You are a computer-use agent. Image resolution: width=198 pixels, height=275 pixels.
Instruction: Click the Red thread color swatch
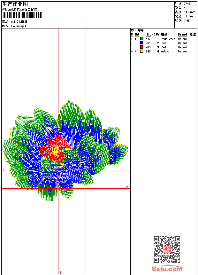coord(142,47)
